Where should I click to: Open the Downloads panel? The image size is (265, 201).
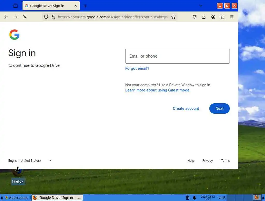[204, 17]
